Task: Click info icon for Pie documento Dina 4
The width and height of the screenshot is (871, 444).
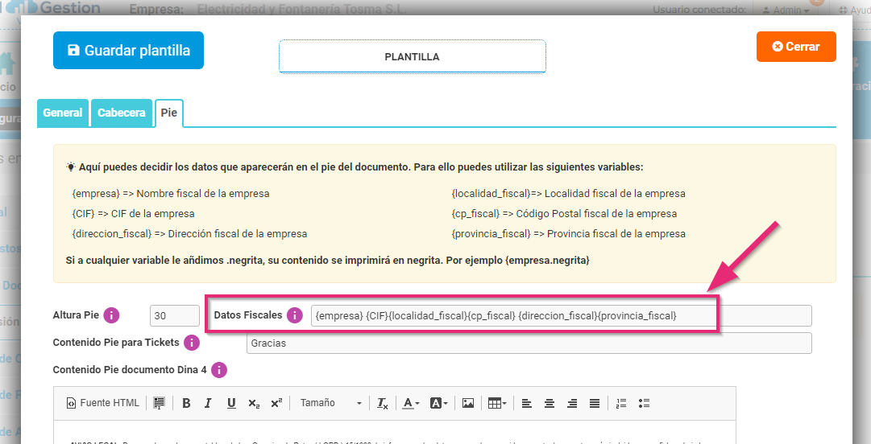Action: click(219, 370)
